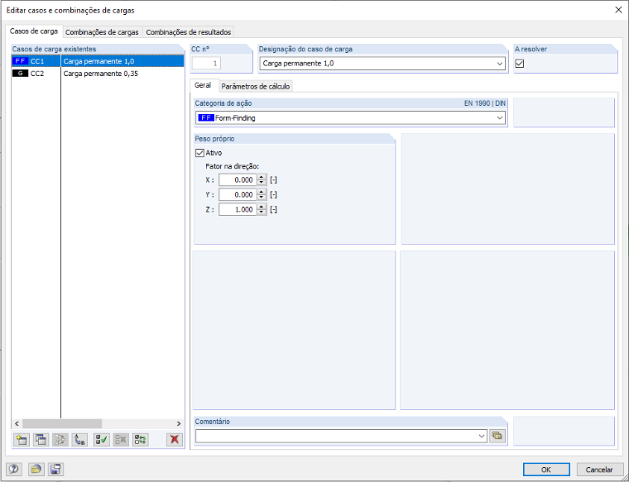This screenshot has height=482, width=629.
Task: Click the horizontal scrollbar right arrow
Action: pos(179,423)
